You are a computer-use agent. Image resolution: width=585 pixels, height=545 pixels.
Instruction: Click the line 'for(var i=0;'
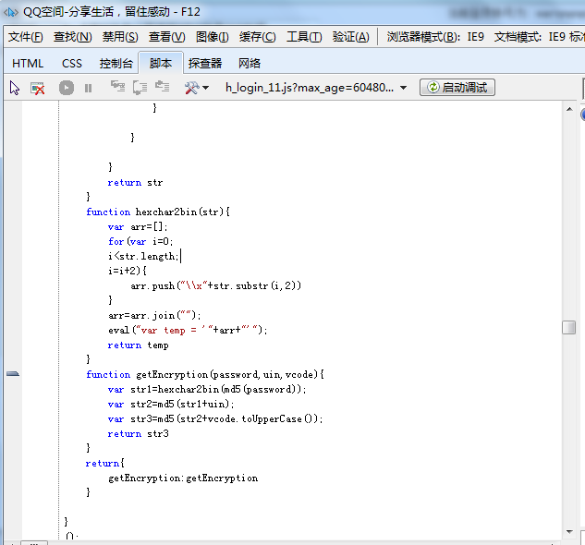pos(140,241)
